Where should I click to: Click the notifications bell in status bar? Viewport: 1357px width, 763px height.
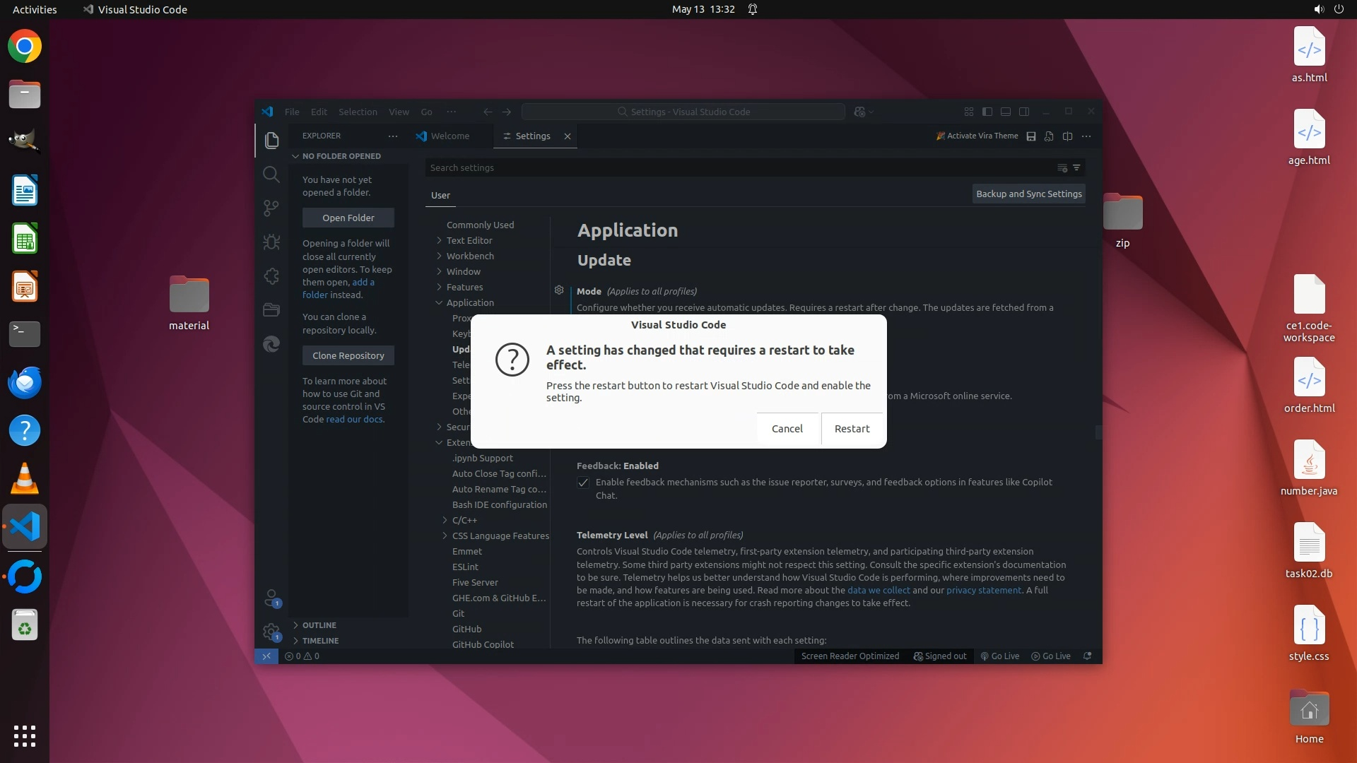click(x=1088, y=656)
